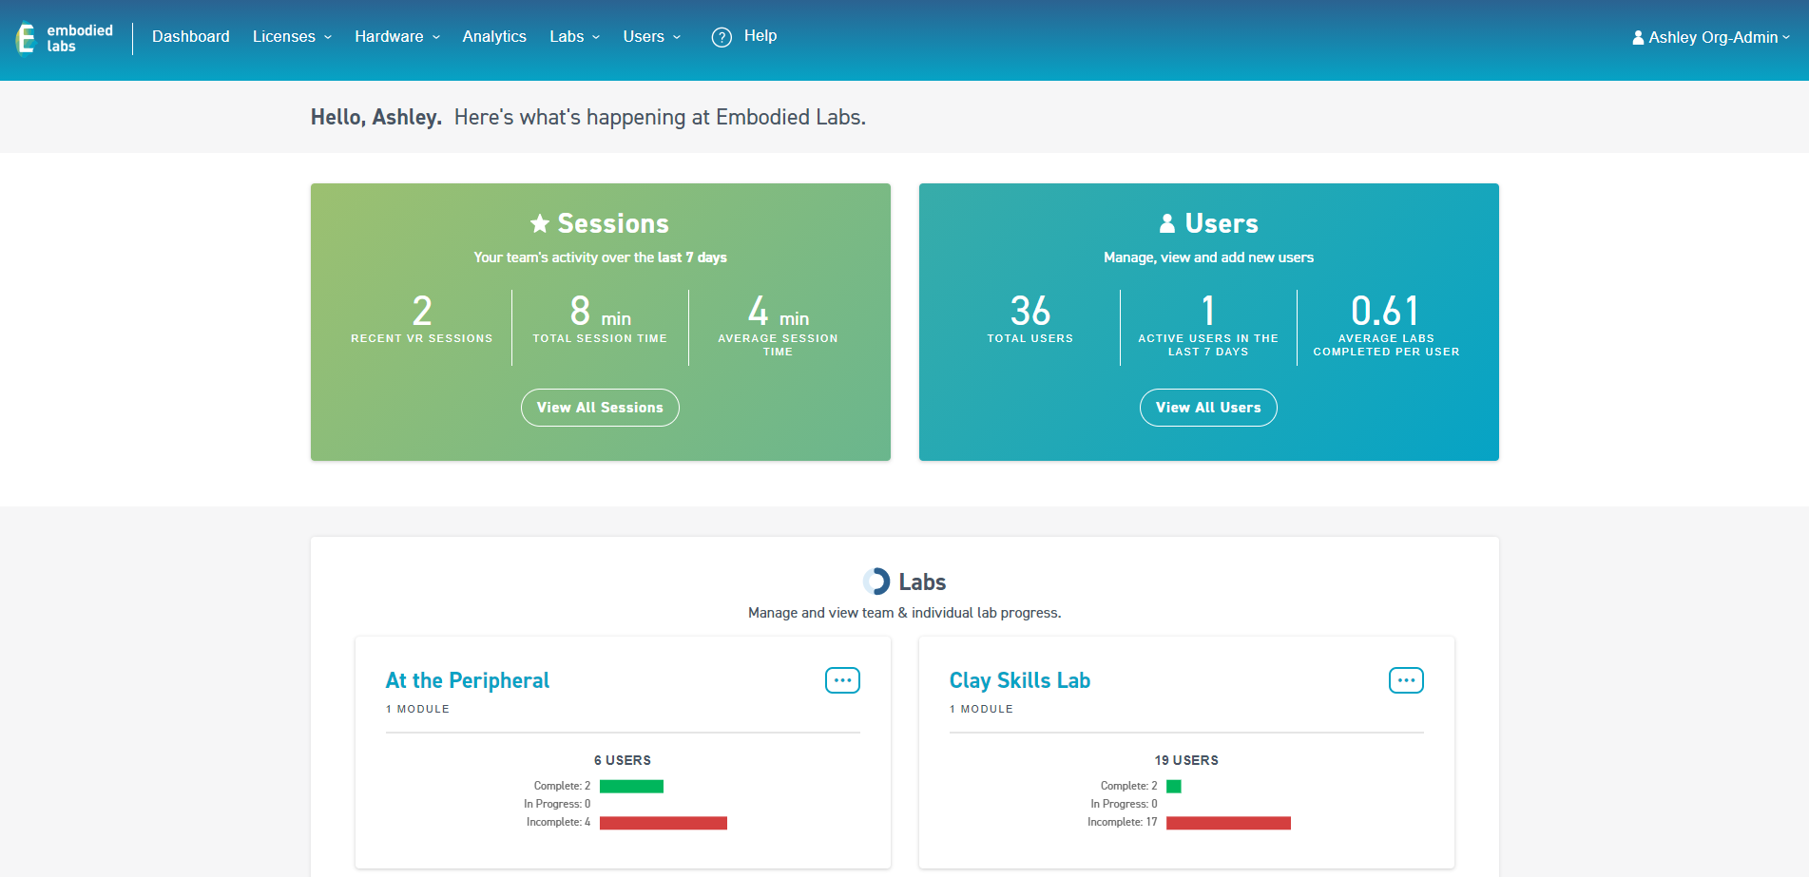The width and height of the screenshot is (1809, 877).
Task: Click '1 MODULE' under Clay Skills Lab
Action: tap(981, 709)
